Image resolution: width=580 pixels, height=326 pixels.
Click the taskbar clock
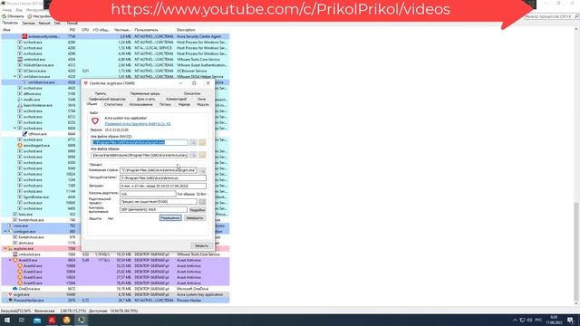click(x=554, y=320)
